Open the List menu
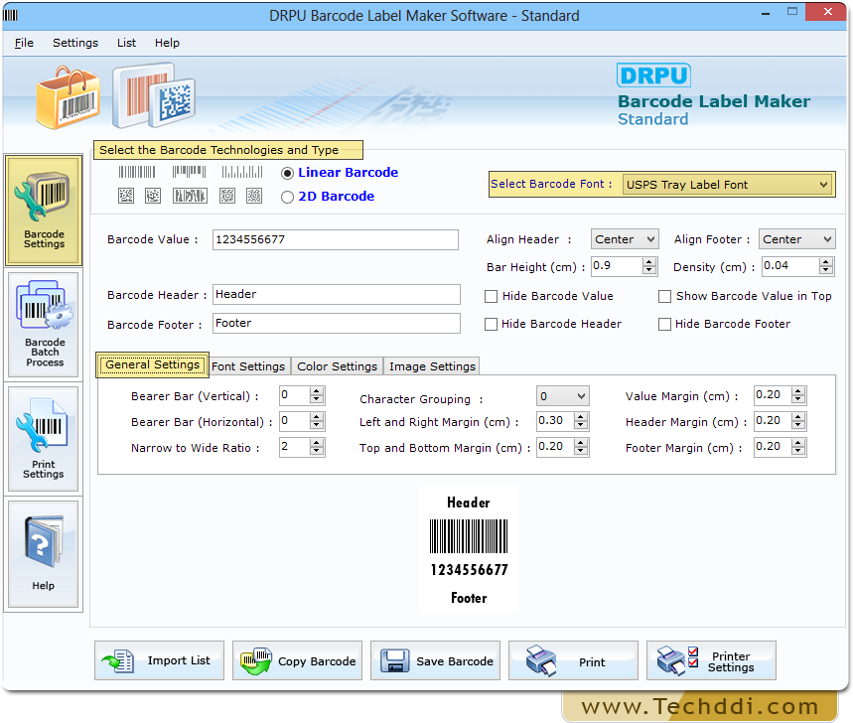Image resolution: width=853 pixels, height=723 pixels. pyautogui.click(x=127, y=43)
